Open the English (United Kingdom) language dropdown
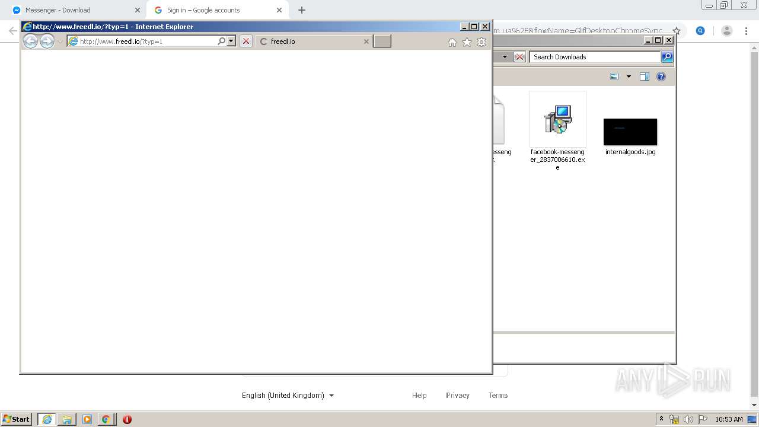The width and height of the screenshot is (759, 427). pyautogui.click(x=288, y=396)
